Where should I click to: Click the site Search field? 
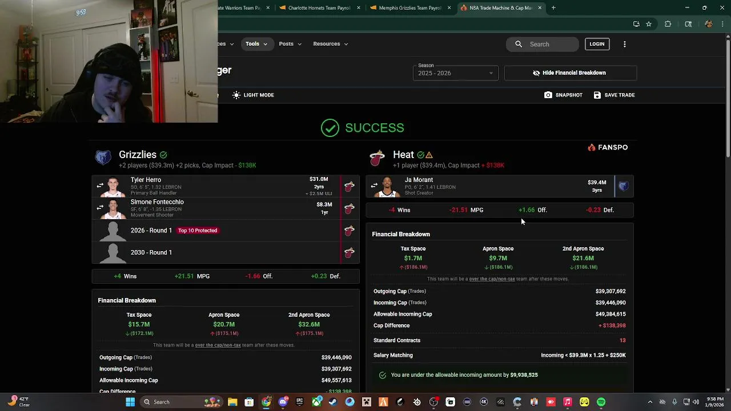point(543,44)
